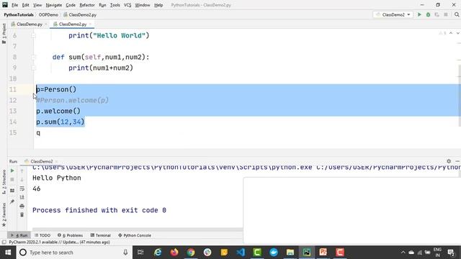
Task: Click the Up the stack trace arrow
Action: coord(22,171)
